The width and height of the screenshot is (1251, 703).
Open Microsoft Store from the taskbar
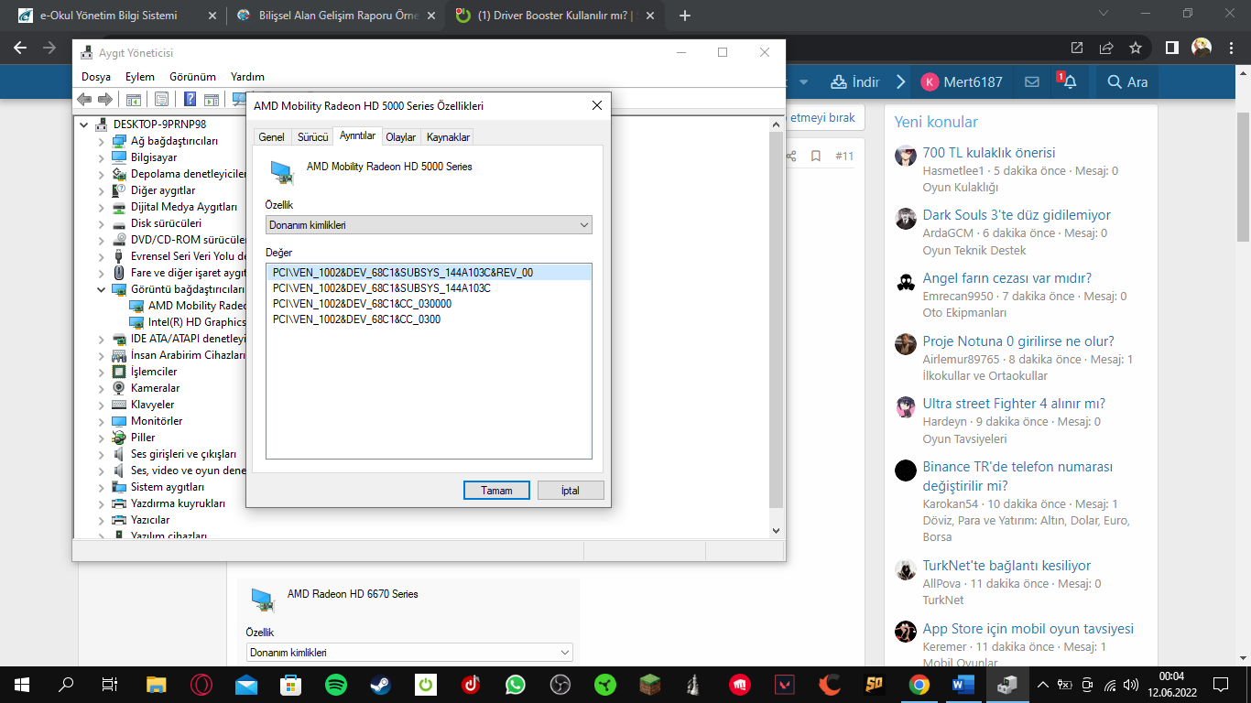pyautogui.click(x=291, y=685)
